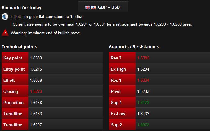Click the Supports / Resistances heading
Image resolution: width=210 pixels, height=131 pixels.
134,47
